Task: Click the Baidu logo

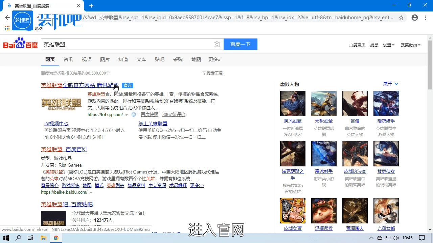Action: (x=20, y=44)
